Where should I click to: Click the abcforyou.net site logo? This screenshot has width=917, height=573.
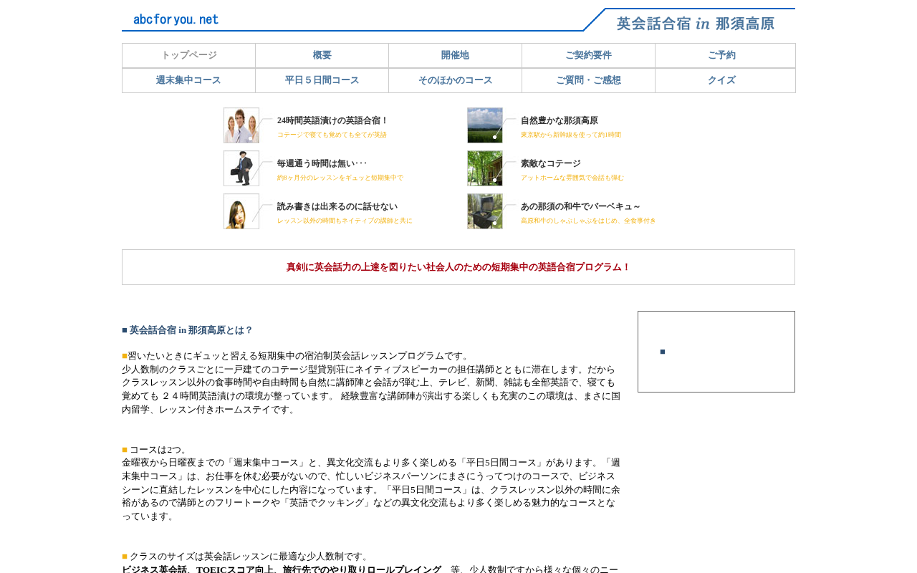(176, 19)
